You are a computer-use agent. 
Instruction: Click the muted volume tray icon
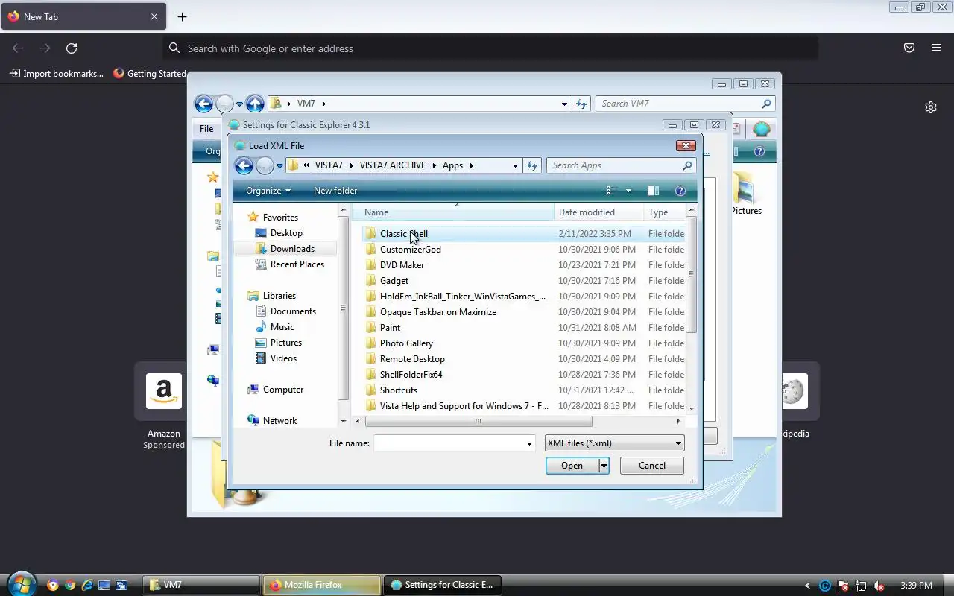pos(879,586)
